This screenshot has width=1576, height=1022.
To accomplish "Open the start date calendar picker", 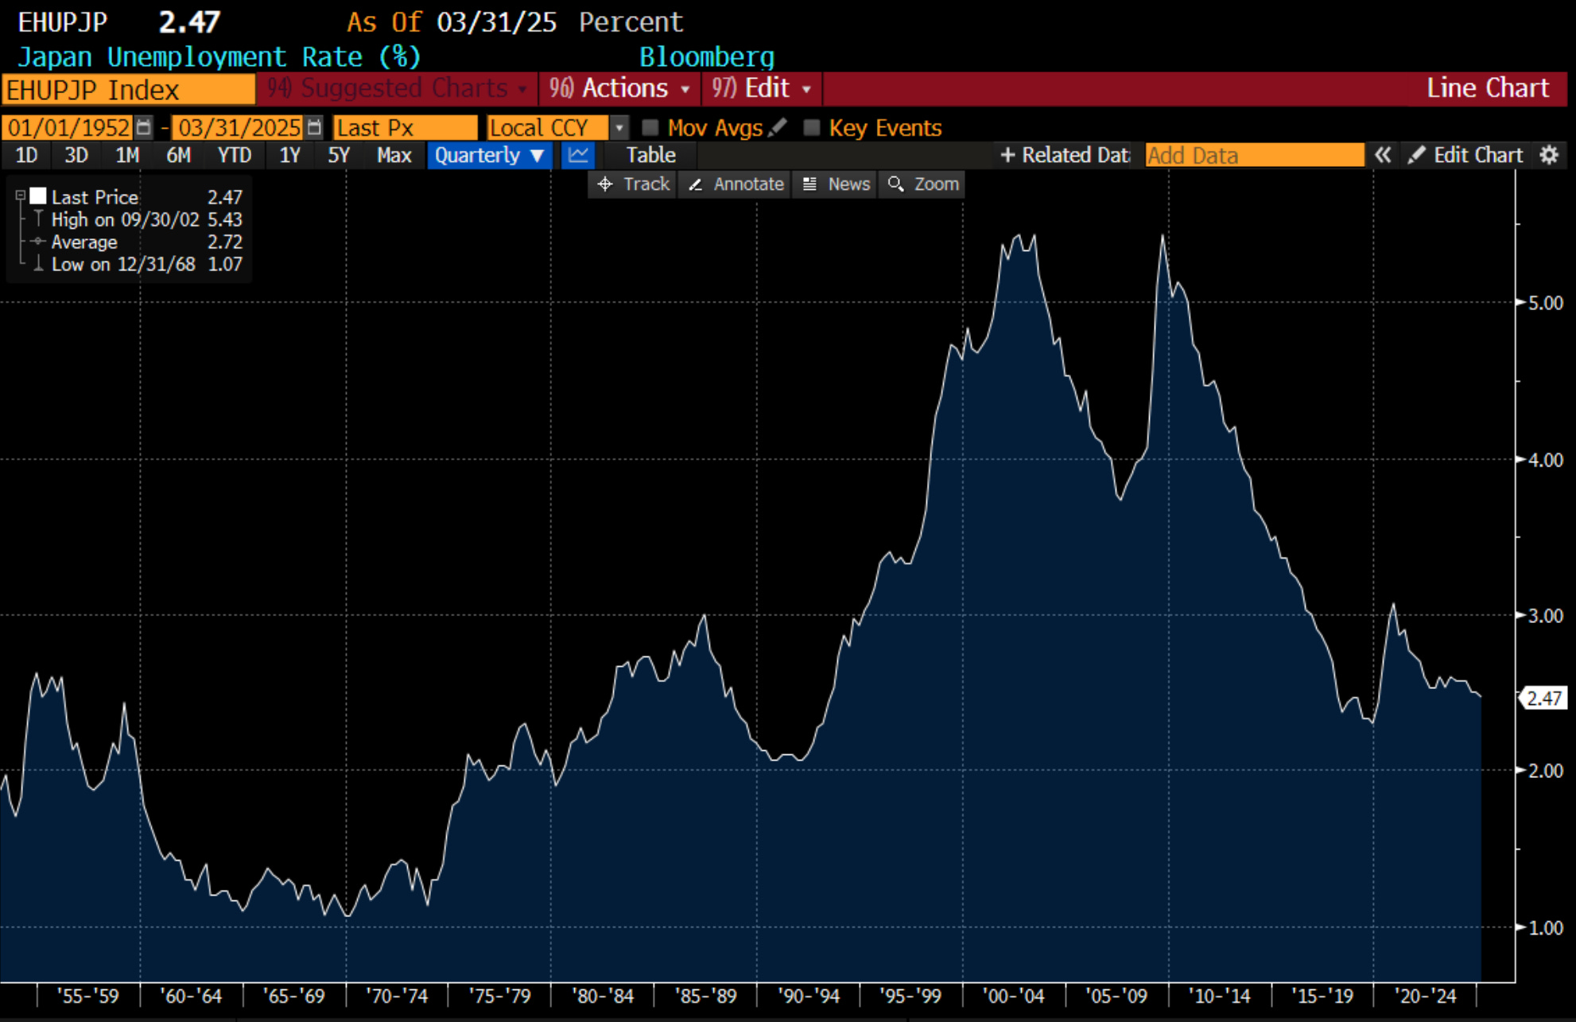I will coord(144,127).
